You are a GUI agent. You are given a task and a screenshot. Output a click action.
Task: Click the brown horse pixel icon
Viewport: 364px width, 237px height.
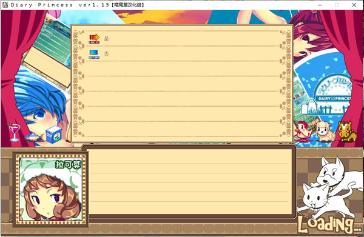346,132
